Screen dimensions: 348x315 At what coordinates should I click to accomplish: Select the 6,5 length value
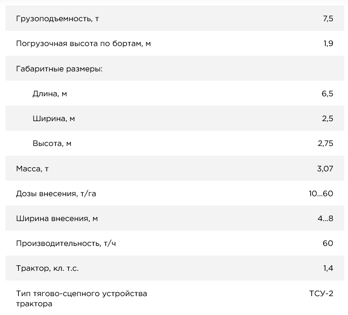(327, 94)
